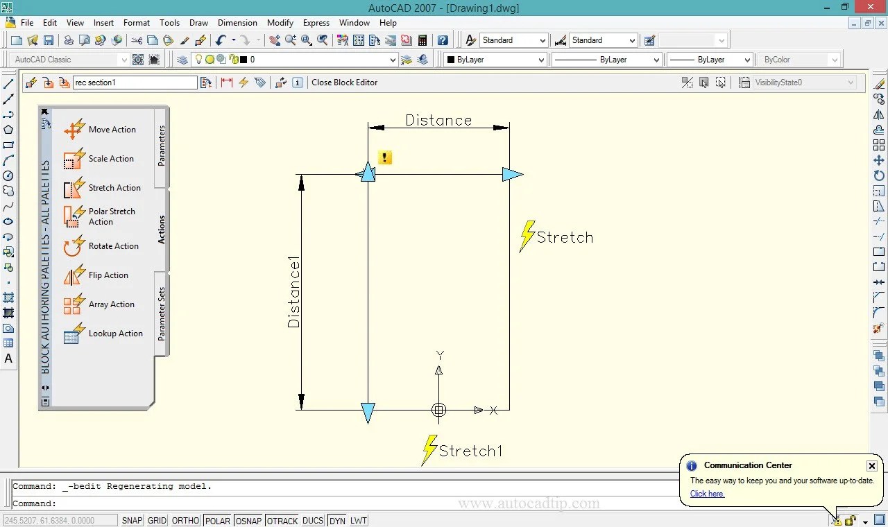888x527 pixels.
Task: Click the Define Attribute tag icon
Action: [x=260, y=83]
